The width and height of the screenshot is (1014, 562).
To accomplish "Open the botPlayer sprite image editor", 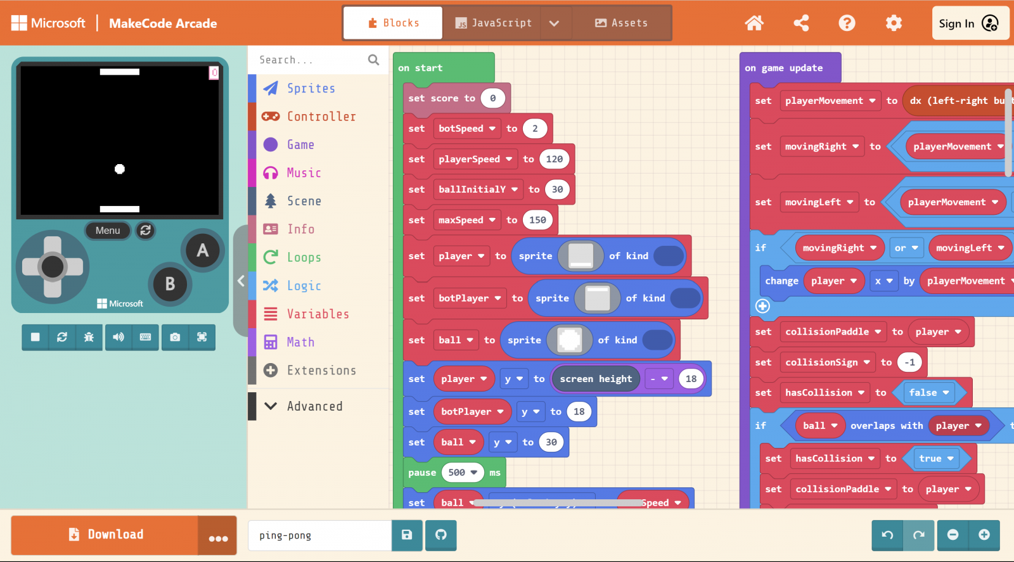I will pos(597,298).
